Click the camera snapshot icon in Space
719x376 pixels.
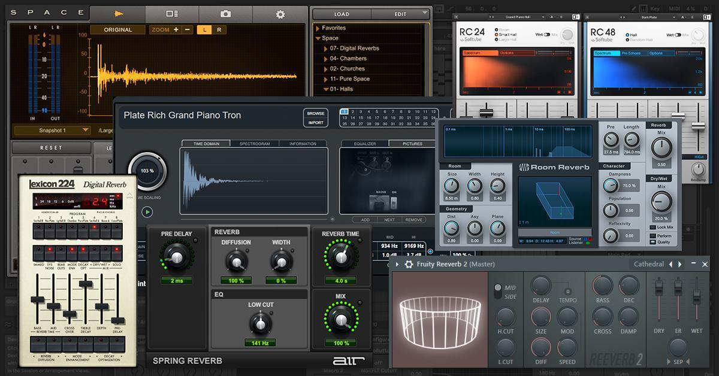click(226, 14)
